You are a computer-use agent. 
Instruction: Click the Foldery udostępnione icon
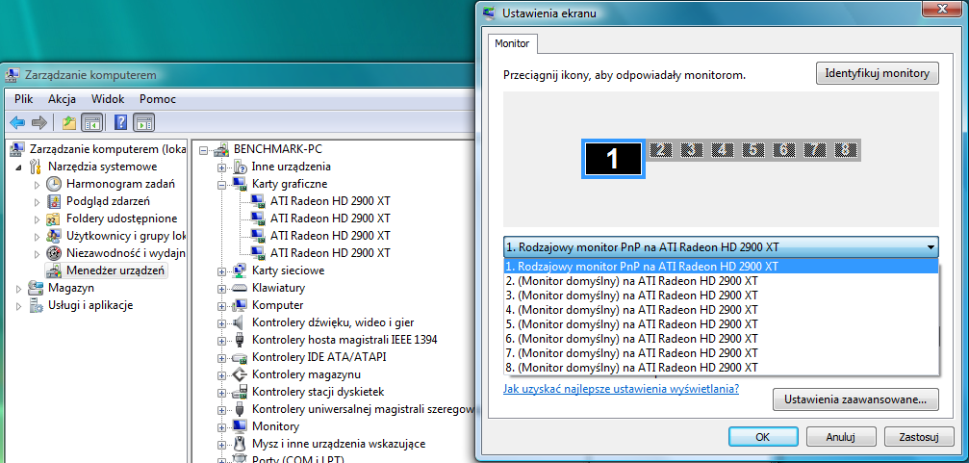click(x=55, y=219)
